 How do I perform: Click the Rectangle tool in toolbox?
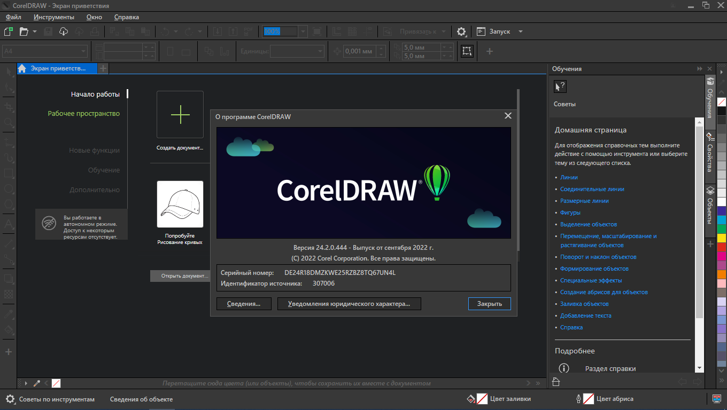tap(9, 174)
